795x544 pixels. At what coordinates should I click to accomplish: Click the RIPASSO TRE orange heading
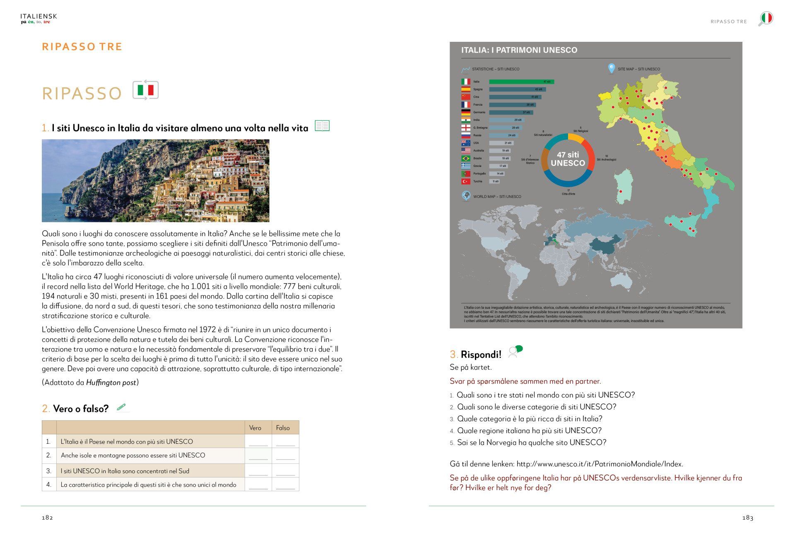[x=82, y=47]
